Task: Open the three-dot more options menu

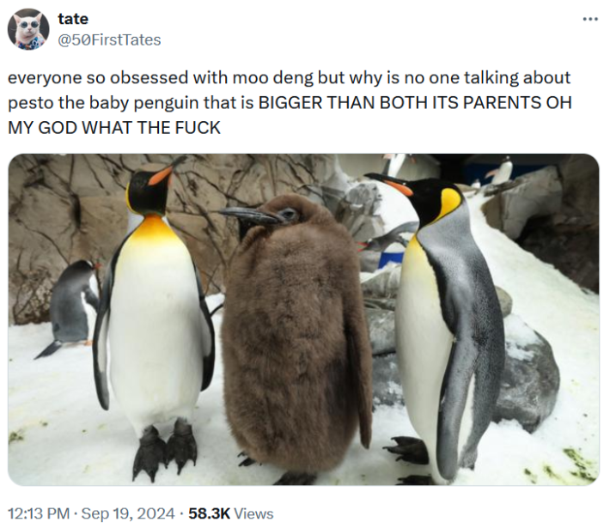Action: [590, 19]
